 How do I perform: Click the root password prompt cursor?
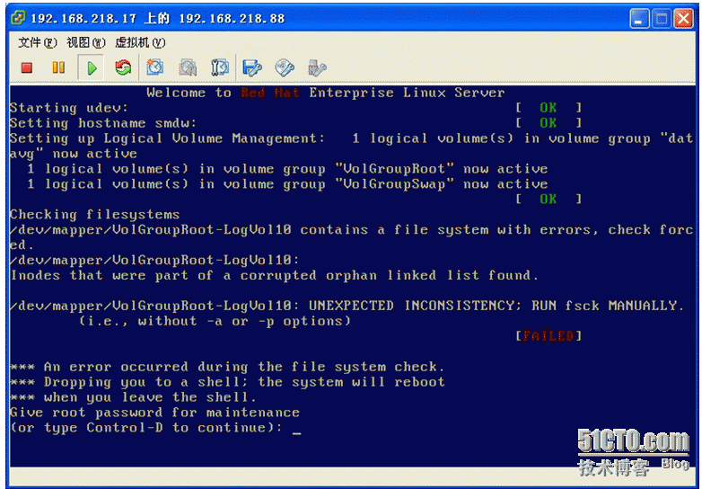[x=296, y=432]
